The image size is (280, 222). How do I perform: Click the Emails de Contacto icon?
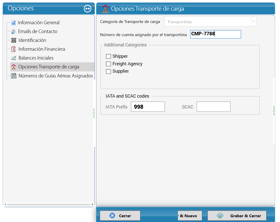[x=14, y=32]
